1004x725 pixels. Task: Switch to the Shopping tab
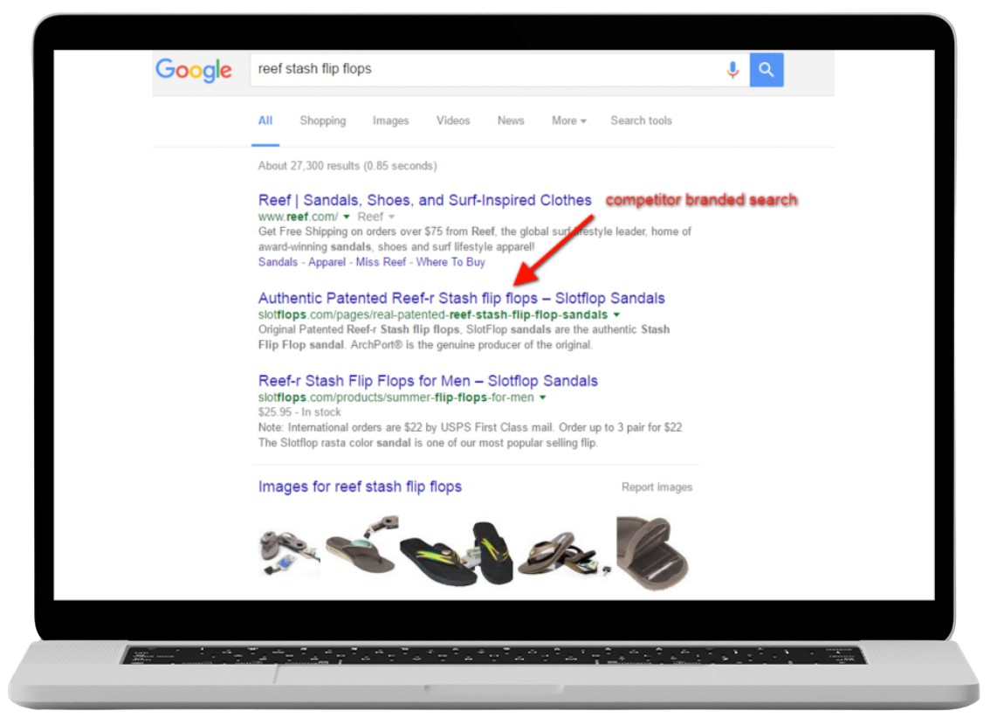tap(323, 121)
